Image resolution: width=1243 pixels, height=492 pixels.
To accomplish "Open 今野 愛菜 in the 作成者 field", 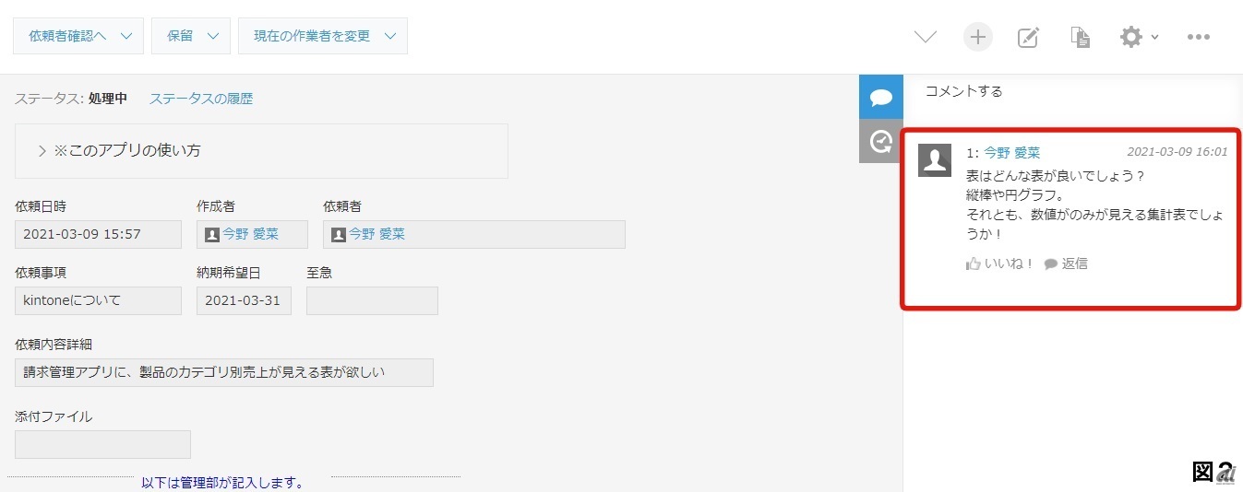I will pos(250,234).
